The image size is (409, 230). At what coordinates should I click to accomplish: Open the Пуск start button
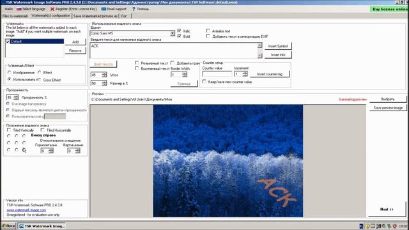8,226
